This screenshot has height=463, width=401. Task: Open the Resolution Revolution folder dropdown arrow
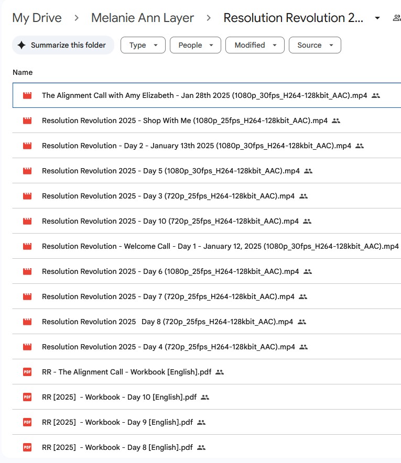(377, 18)
